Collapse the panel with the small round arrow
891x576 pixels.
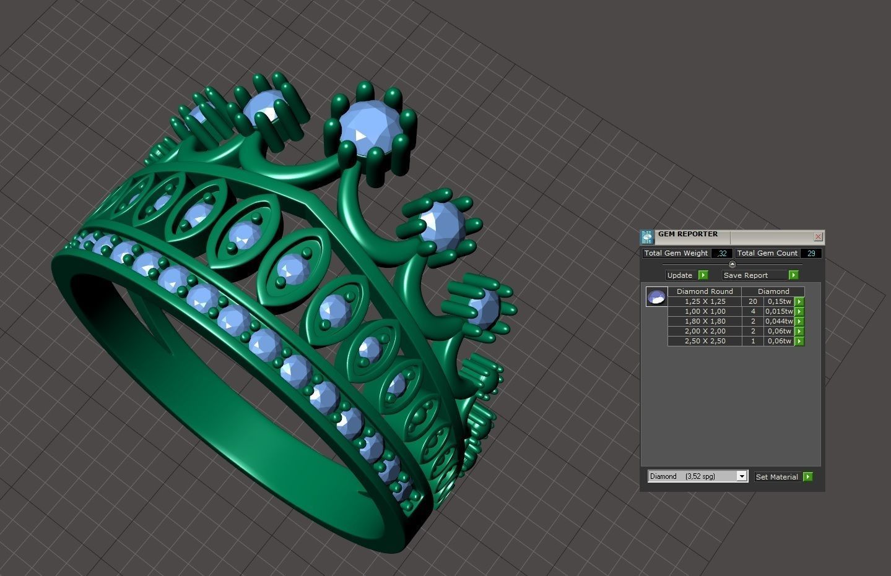click(x=732, y=265)
